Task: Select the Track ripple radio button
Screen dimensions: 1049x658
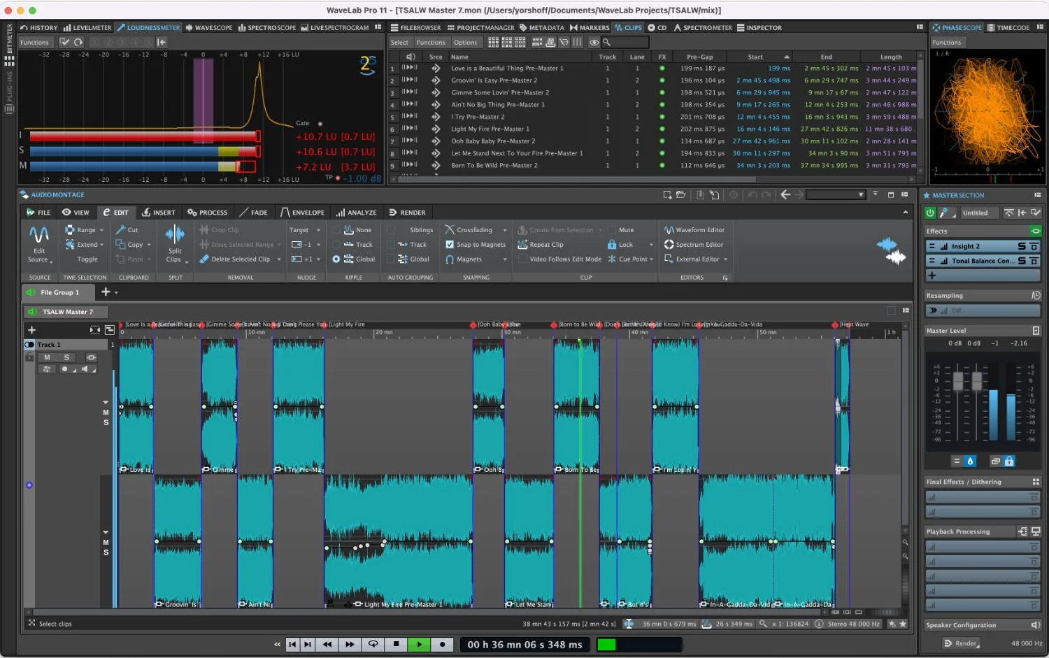Action: click(x=336, y=245)
